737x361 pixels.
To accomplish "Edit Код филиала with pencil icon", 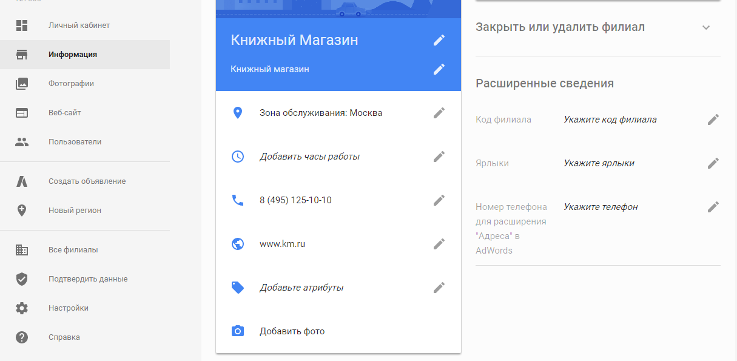I will click(x=713, y=120).
